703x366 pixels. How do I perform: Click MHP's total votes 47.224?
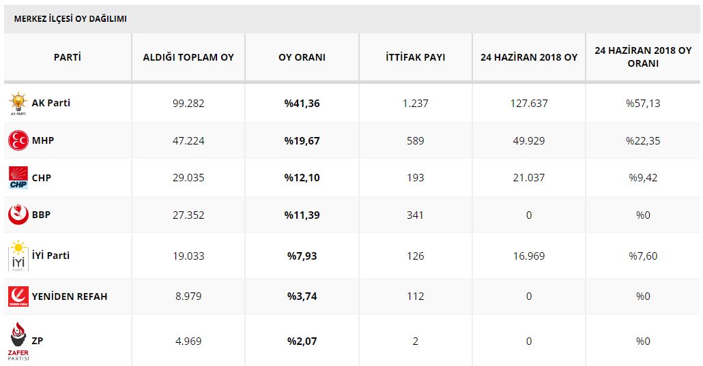coord(188,141)
